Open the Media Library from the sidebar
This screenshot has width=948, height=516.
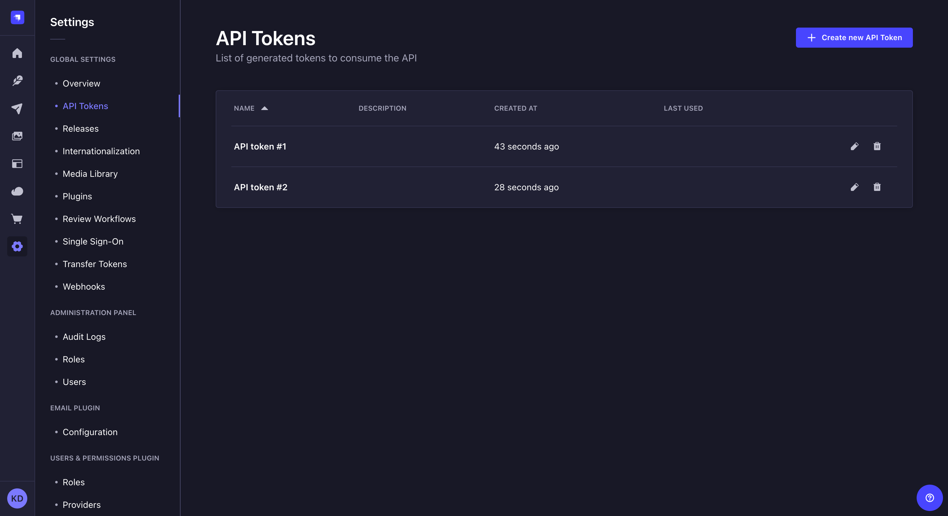pyautogui.click(x=17, y=136)
